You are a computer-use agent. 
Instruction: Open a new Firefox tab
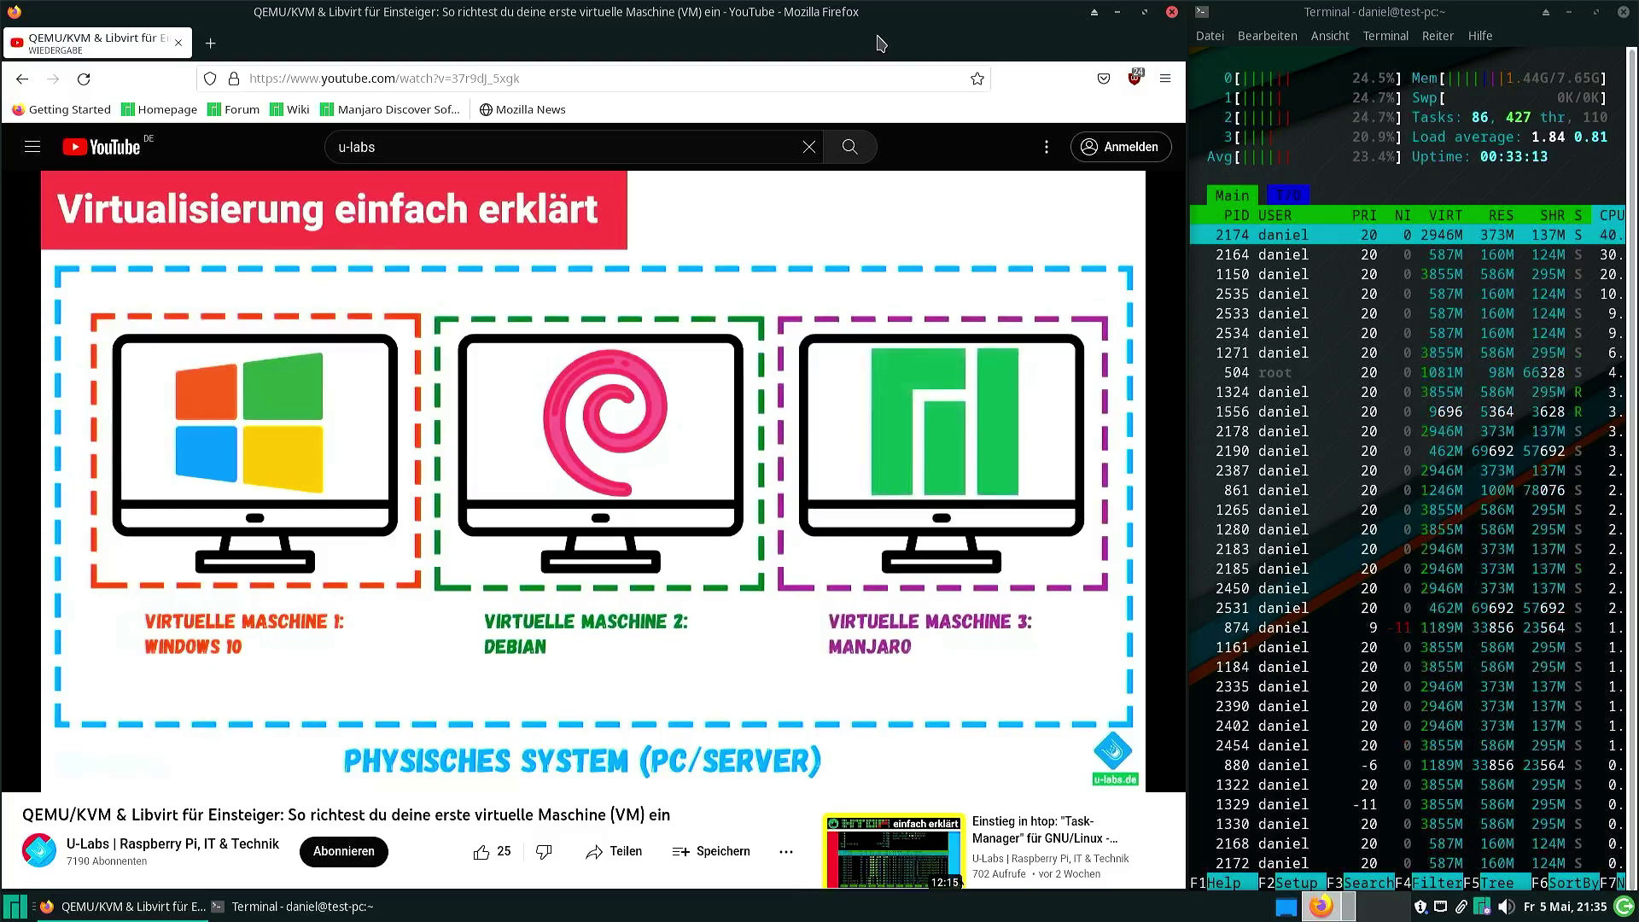(x=210, y=43)
